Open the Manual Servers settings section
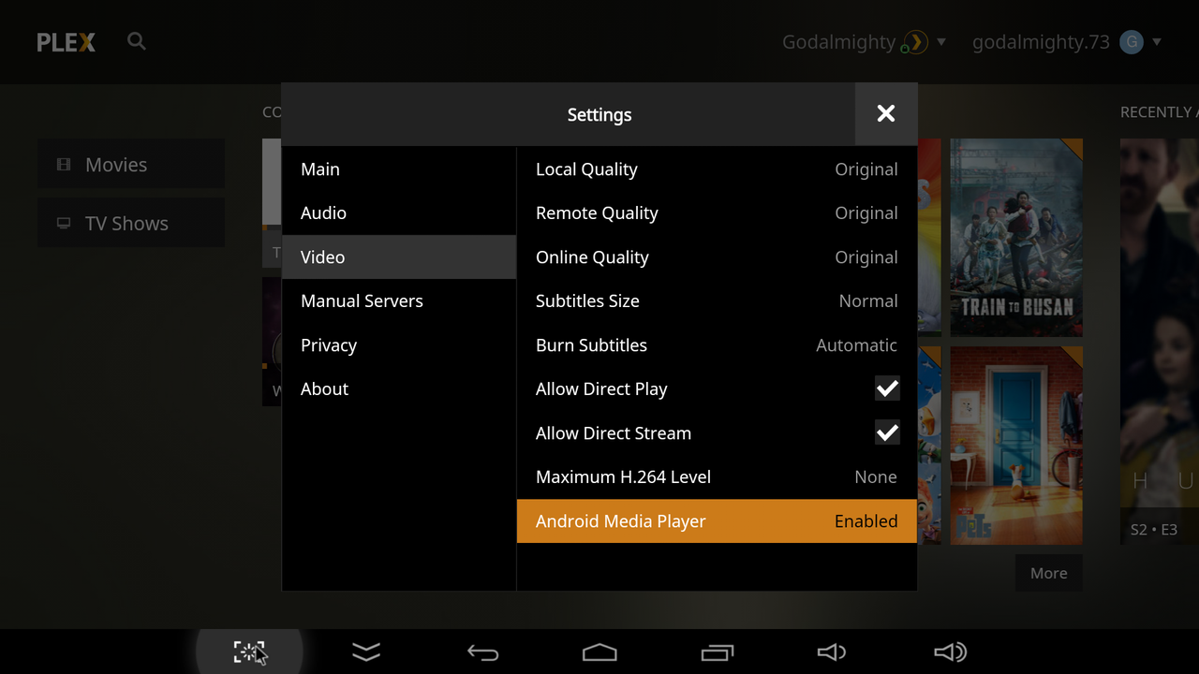This screenshot has height=674, width=1199. 399,301
